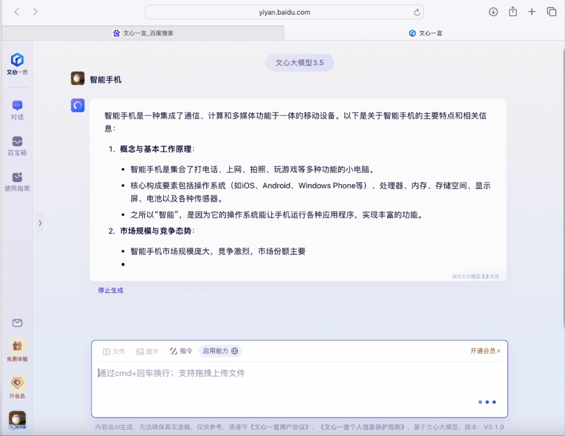Image resolution: width=565 pixels, height=436 pixels.
Task: Open the 使用指南 guide section
Action: click(x=17, y=181)
